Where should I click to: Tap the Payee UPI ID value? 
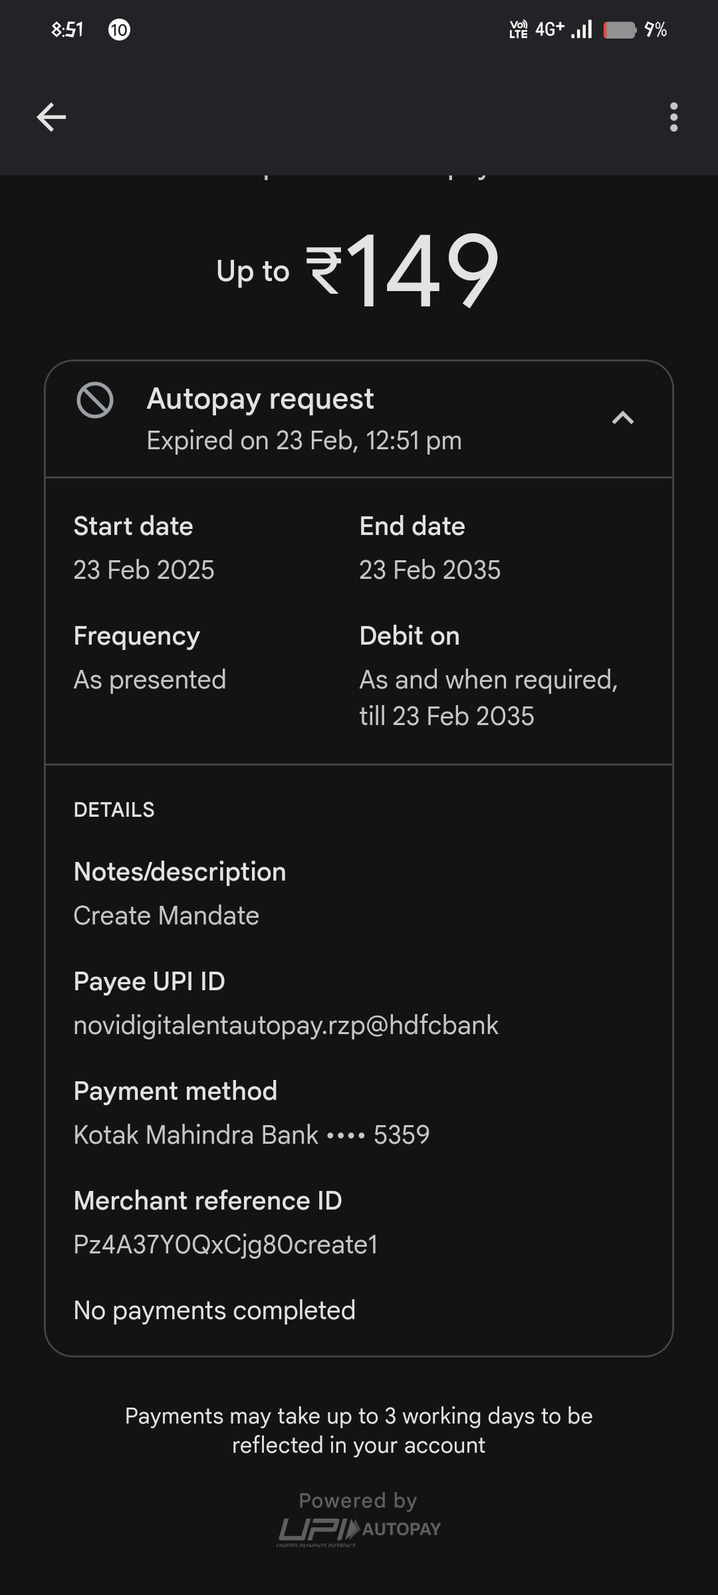[x=286, y=1025]
